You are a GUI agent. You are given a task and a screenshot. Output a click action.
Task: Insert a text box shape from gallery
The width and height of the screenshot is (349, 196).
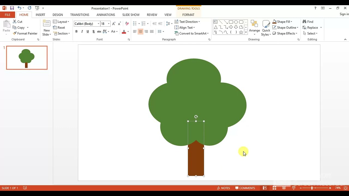click(x=215, y=22)
